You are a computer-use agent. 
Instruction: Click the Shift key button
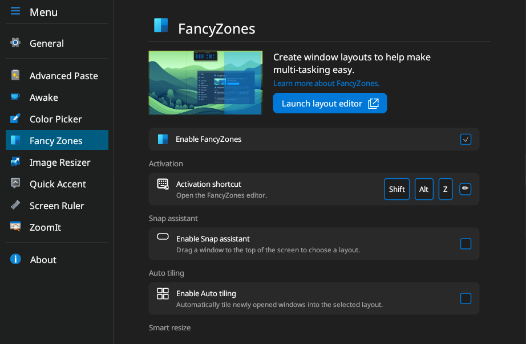[397, 189]
